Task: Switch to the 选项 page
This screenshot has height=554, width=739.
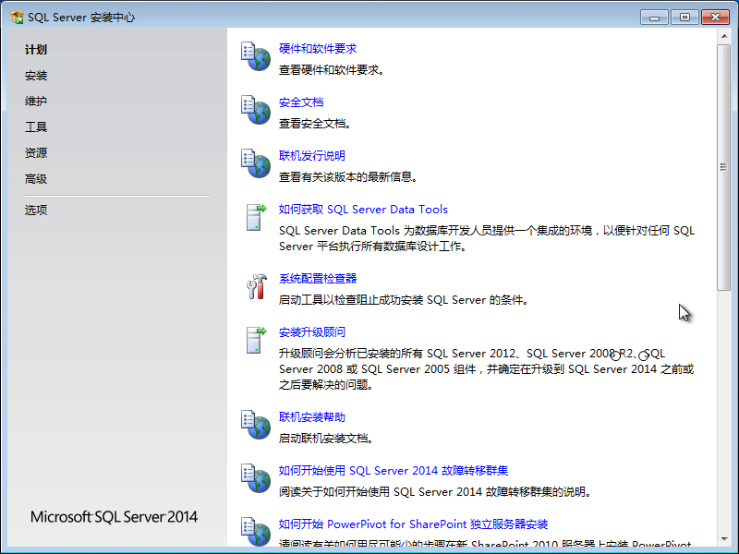Action: coord(36,210)
